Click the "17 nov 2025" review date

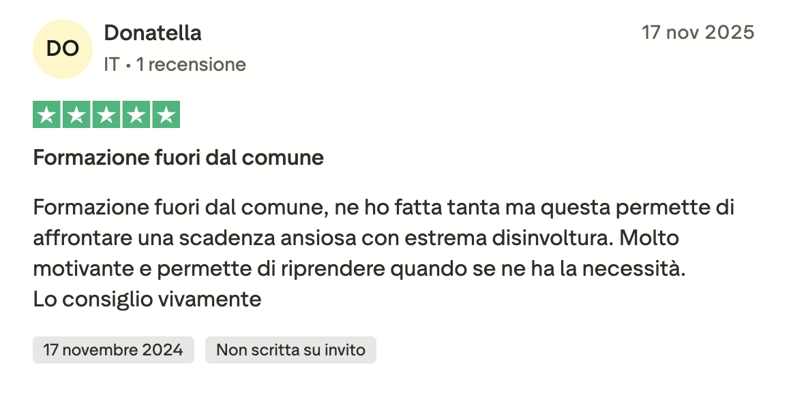pos(698,33)
